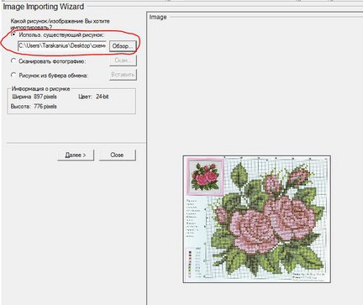Click the Обзор browse button
This screenshot has height=305, width=363.
123,46
